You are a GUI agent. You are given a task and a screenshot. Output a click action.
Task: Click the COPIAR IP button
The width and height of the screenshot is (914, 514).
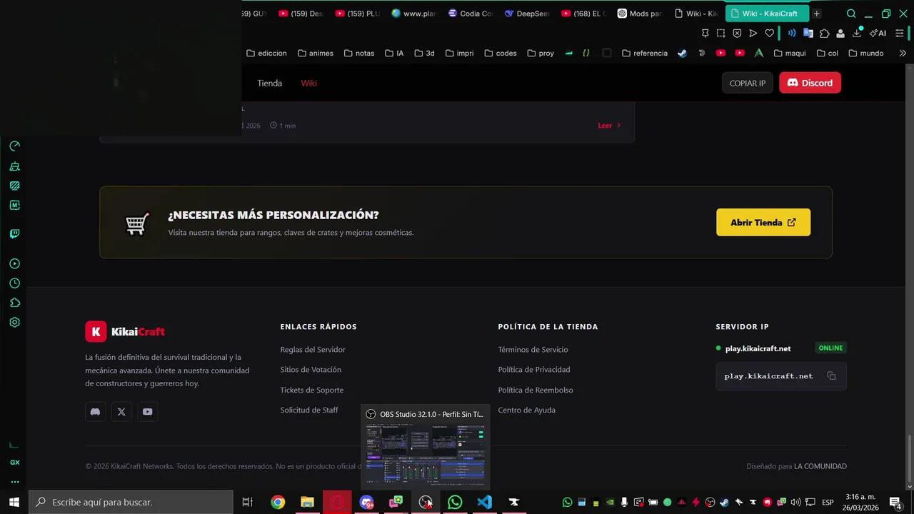click(748, 83)
